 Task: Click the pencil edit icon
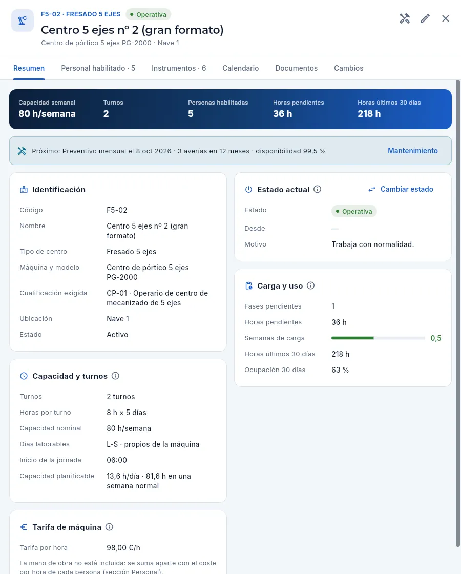tap(425, 18)
